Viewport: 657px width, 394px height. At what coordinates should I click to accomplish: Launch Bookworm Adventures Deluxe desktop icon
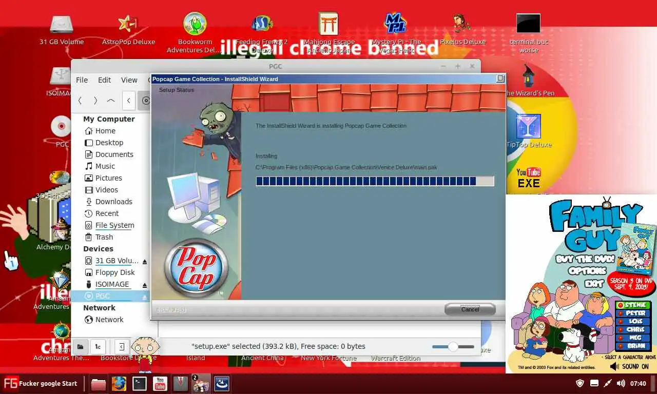(195, 33)
